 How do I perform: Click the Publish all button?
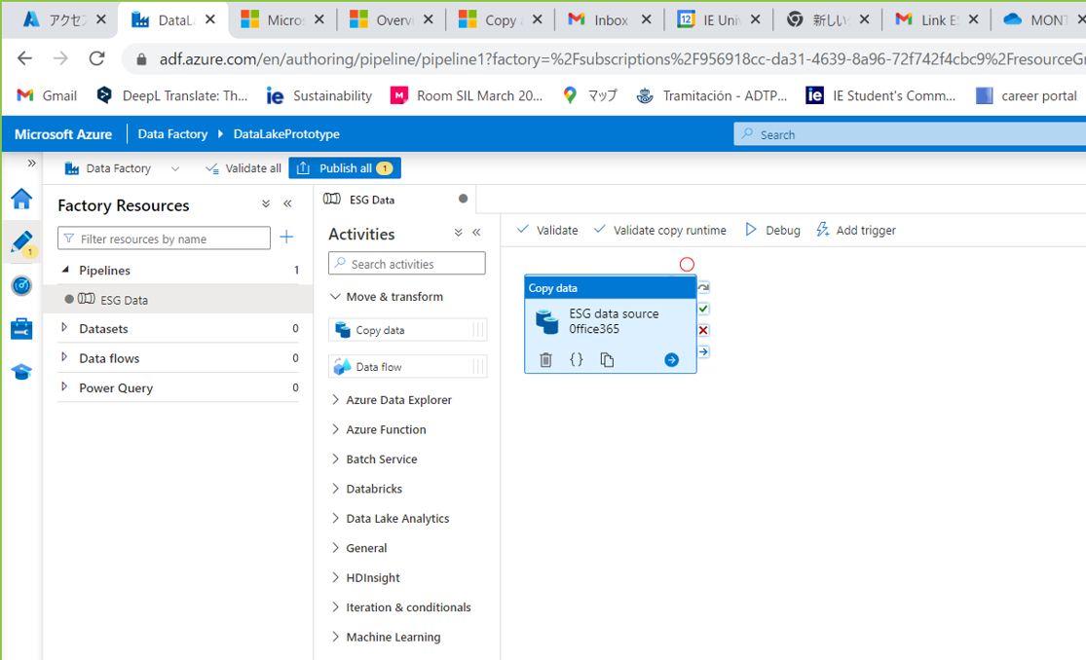click(x=344, y=167)
